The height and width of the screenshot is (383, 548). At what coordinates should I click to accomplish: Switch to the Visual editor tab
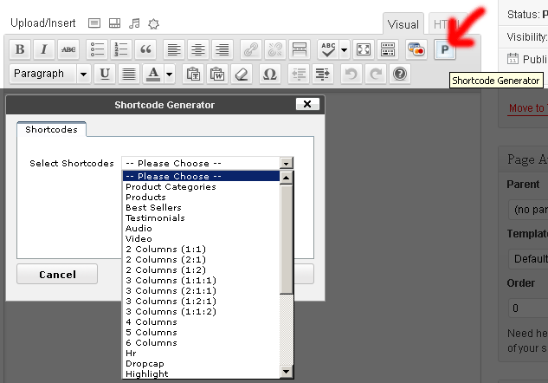[403, 25]
